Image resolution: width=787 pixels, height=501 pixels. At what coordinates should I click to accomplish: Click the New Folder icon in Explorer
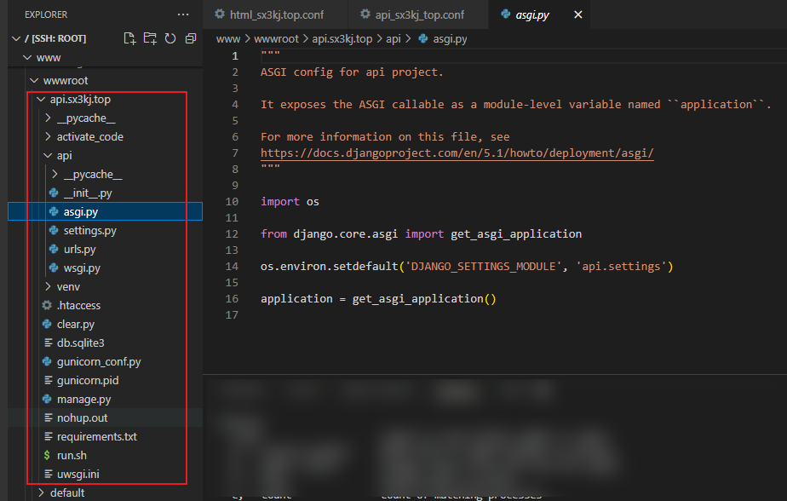[150, 38]
